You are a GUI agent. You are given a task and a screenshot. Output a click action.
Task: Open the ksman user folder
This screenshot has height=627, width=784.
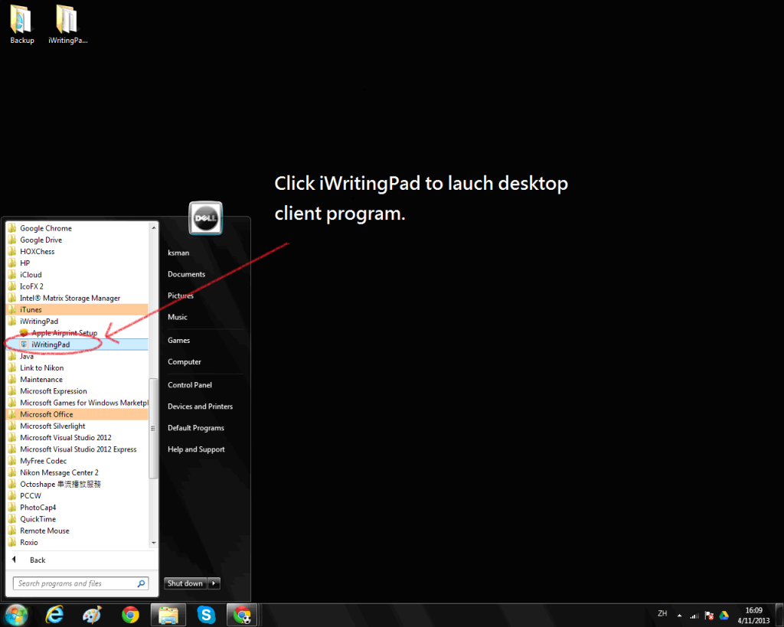point(178,253)
